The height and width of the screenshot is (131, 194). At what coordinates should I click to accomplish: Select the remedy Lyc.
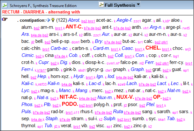[26, 90]
